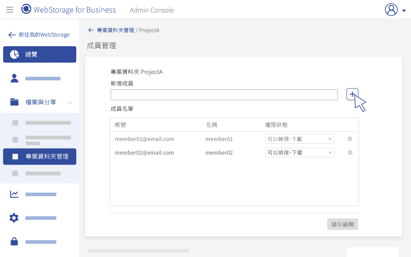This screenshot has width=411, height=257.
Task: Click the 儲存編輯 button
Action: coord(343,224)
